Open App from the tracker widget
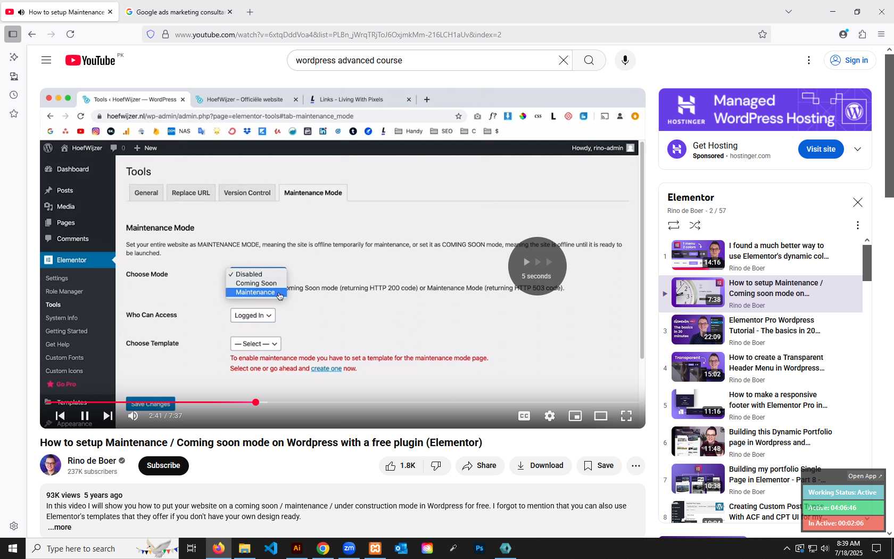Screen dimensions: 894x559 (865, 476)
